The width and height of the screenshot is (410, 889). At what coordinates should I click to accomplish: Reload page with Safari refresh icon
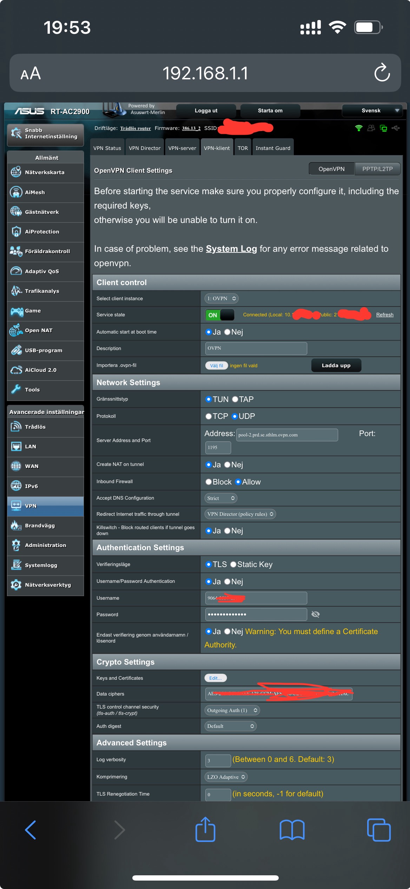382,73
